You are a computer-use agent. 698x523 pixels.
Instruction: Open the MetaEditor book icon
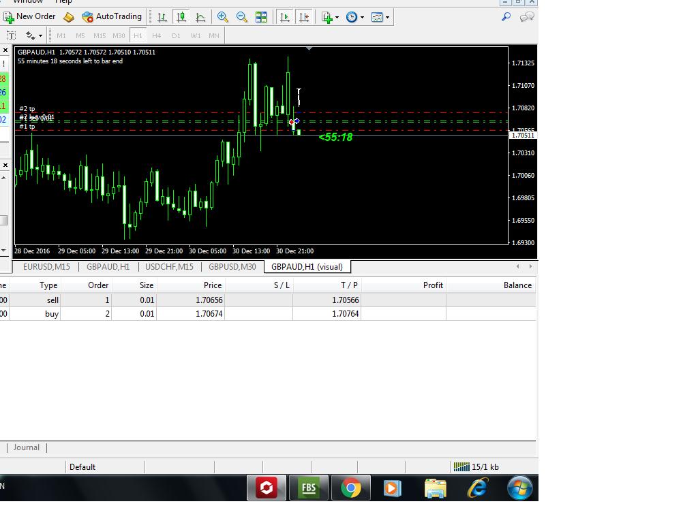pos(69,17)
